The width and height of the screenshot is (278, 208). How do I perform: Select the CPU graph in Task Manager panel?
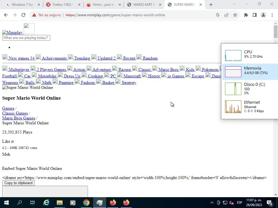click(x=233, y=56)
